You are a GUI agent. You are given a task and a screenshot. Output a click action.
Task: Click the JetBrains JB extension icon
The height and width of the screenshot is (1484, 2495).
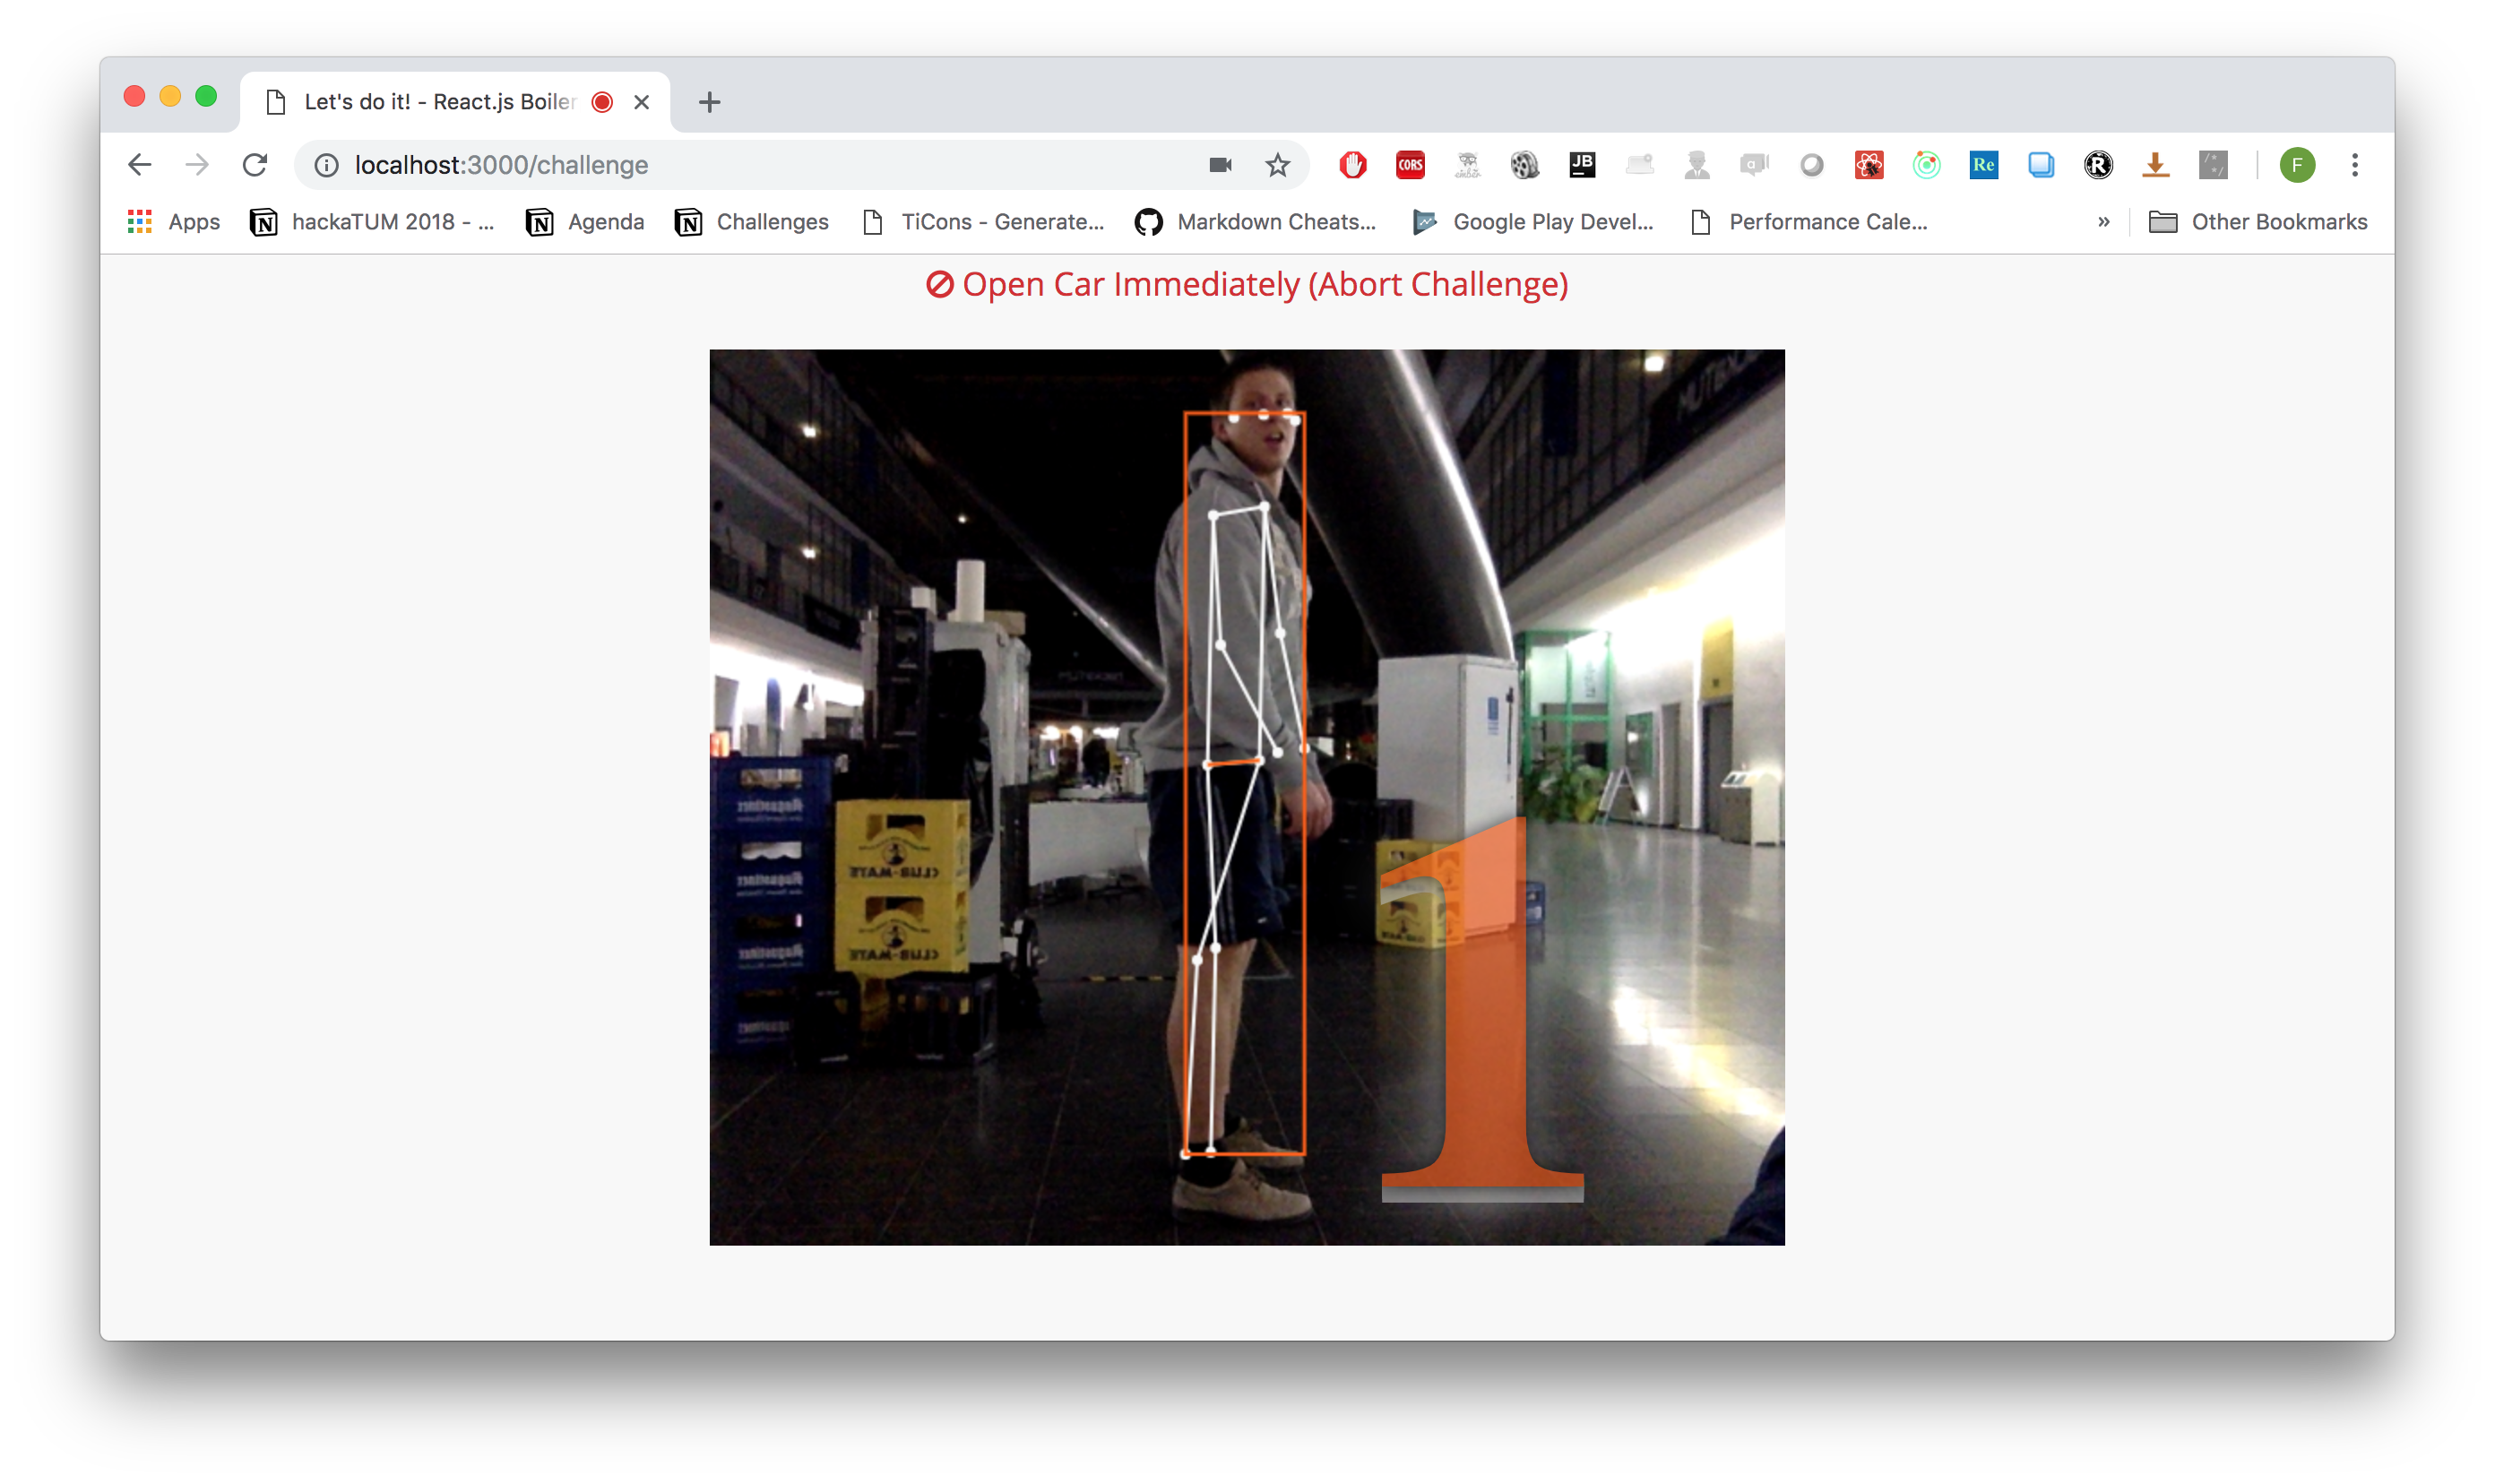[x=1582, y=165]
